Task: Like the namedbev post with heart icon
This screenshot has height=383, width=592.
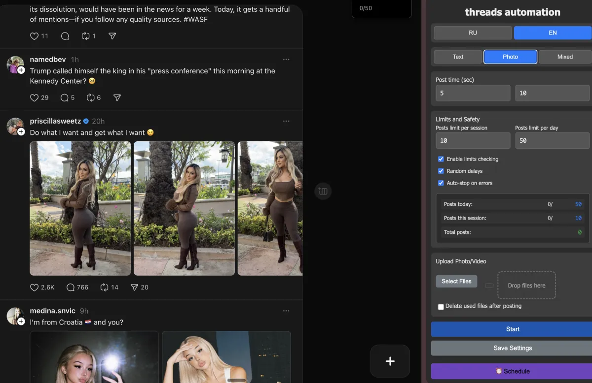Action: pyautogui.click(x=35, y=97)
